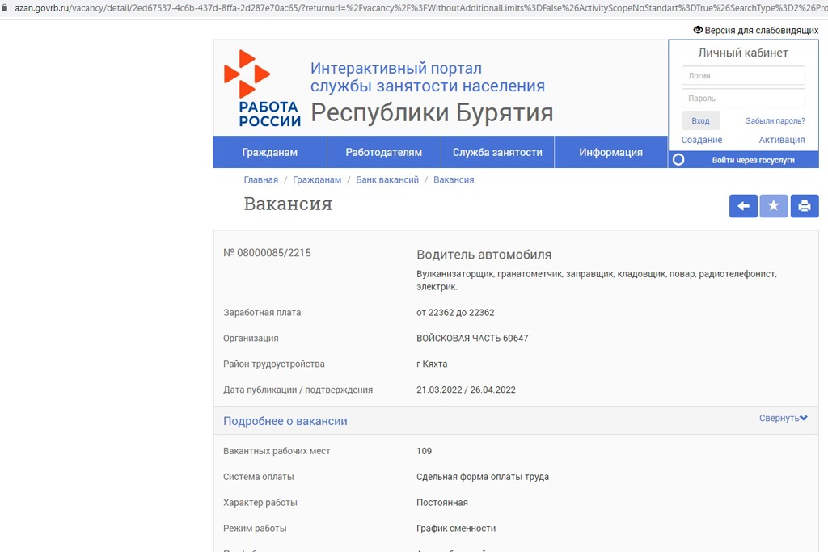Click the gosuslugi circle icon

click(678, 160)
